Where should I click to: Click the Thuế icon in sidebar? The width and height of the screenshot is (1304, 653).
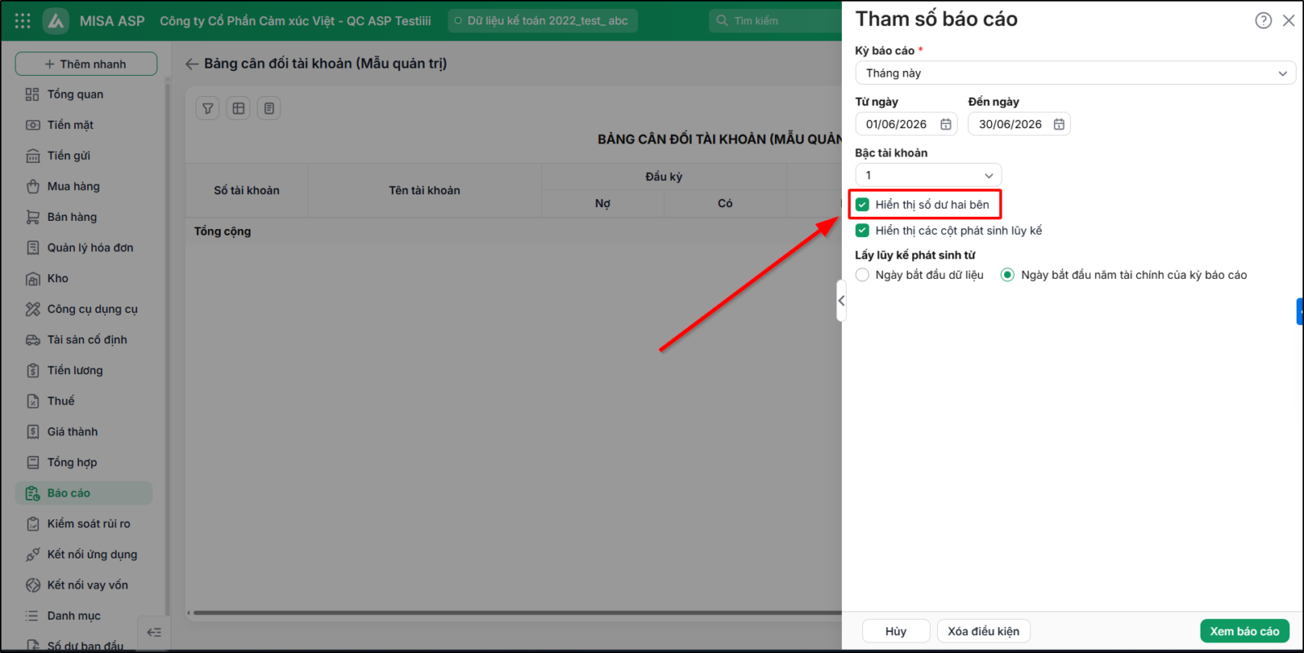coord(33,401)
